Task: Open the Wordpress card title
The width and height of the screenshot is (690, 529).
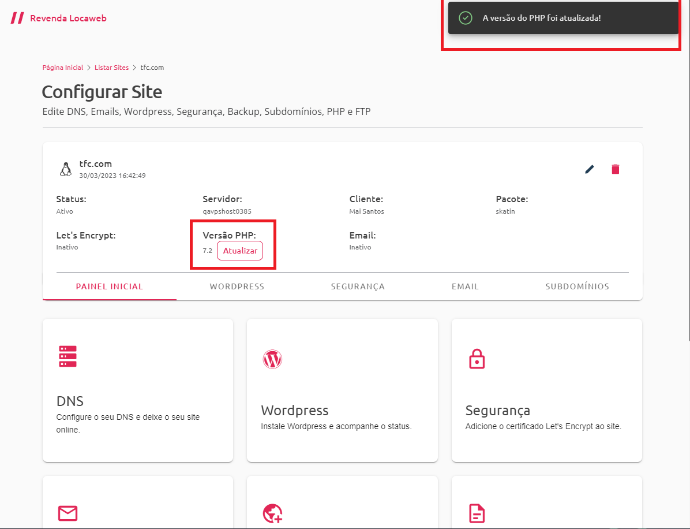Action: [x=295, y=410]
